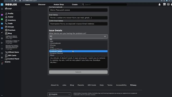Click the Inventory bag icon

tap(6, 20)
